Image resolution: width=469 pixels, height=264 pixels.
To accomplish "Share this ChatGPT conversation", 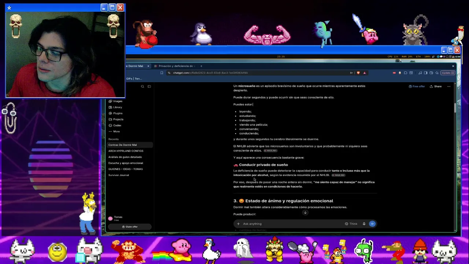I will tap(436, 87).
